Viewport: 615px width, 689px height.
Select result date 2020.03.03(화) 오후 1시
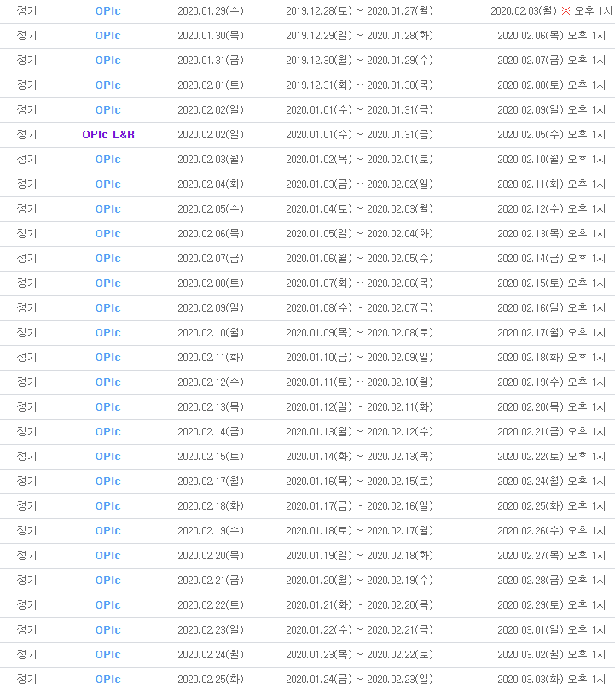(551, 679)
